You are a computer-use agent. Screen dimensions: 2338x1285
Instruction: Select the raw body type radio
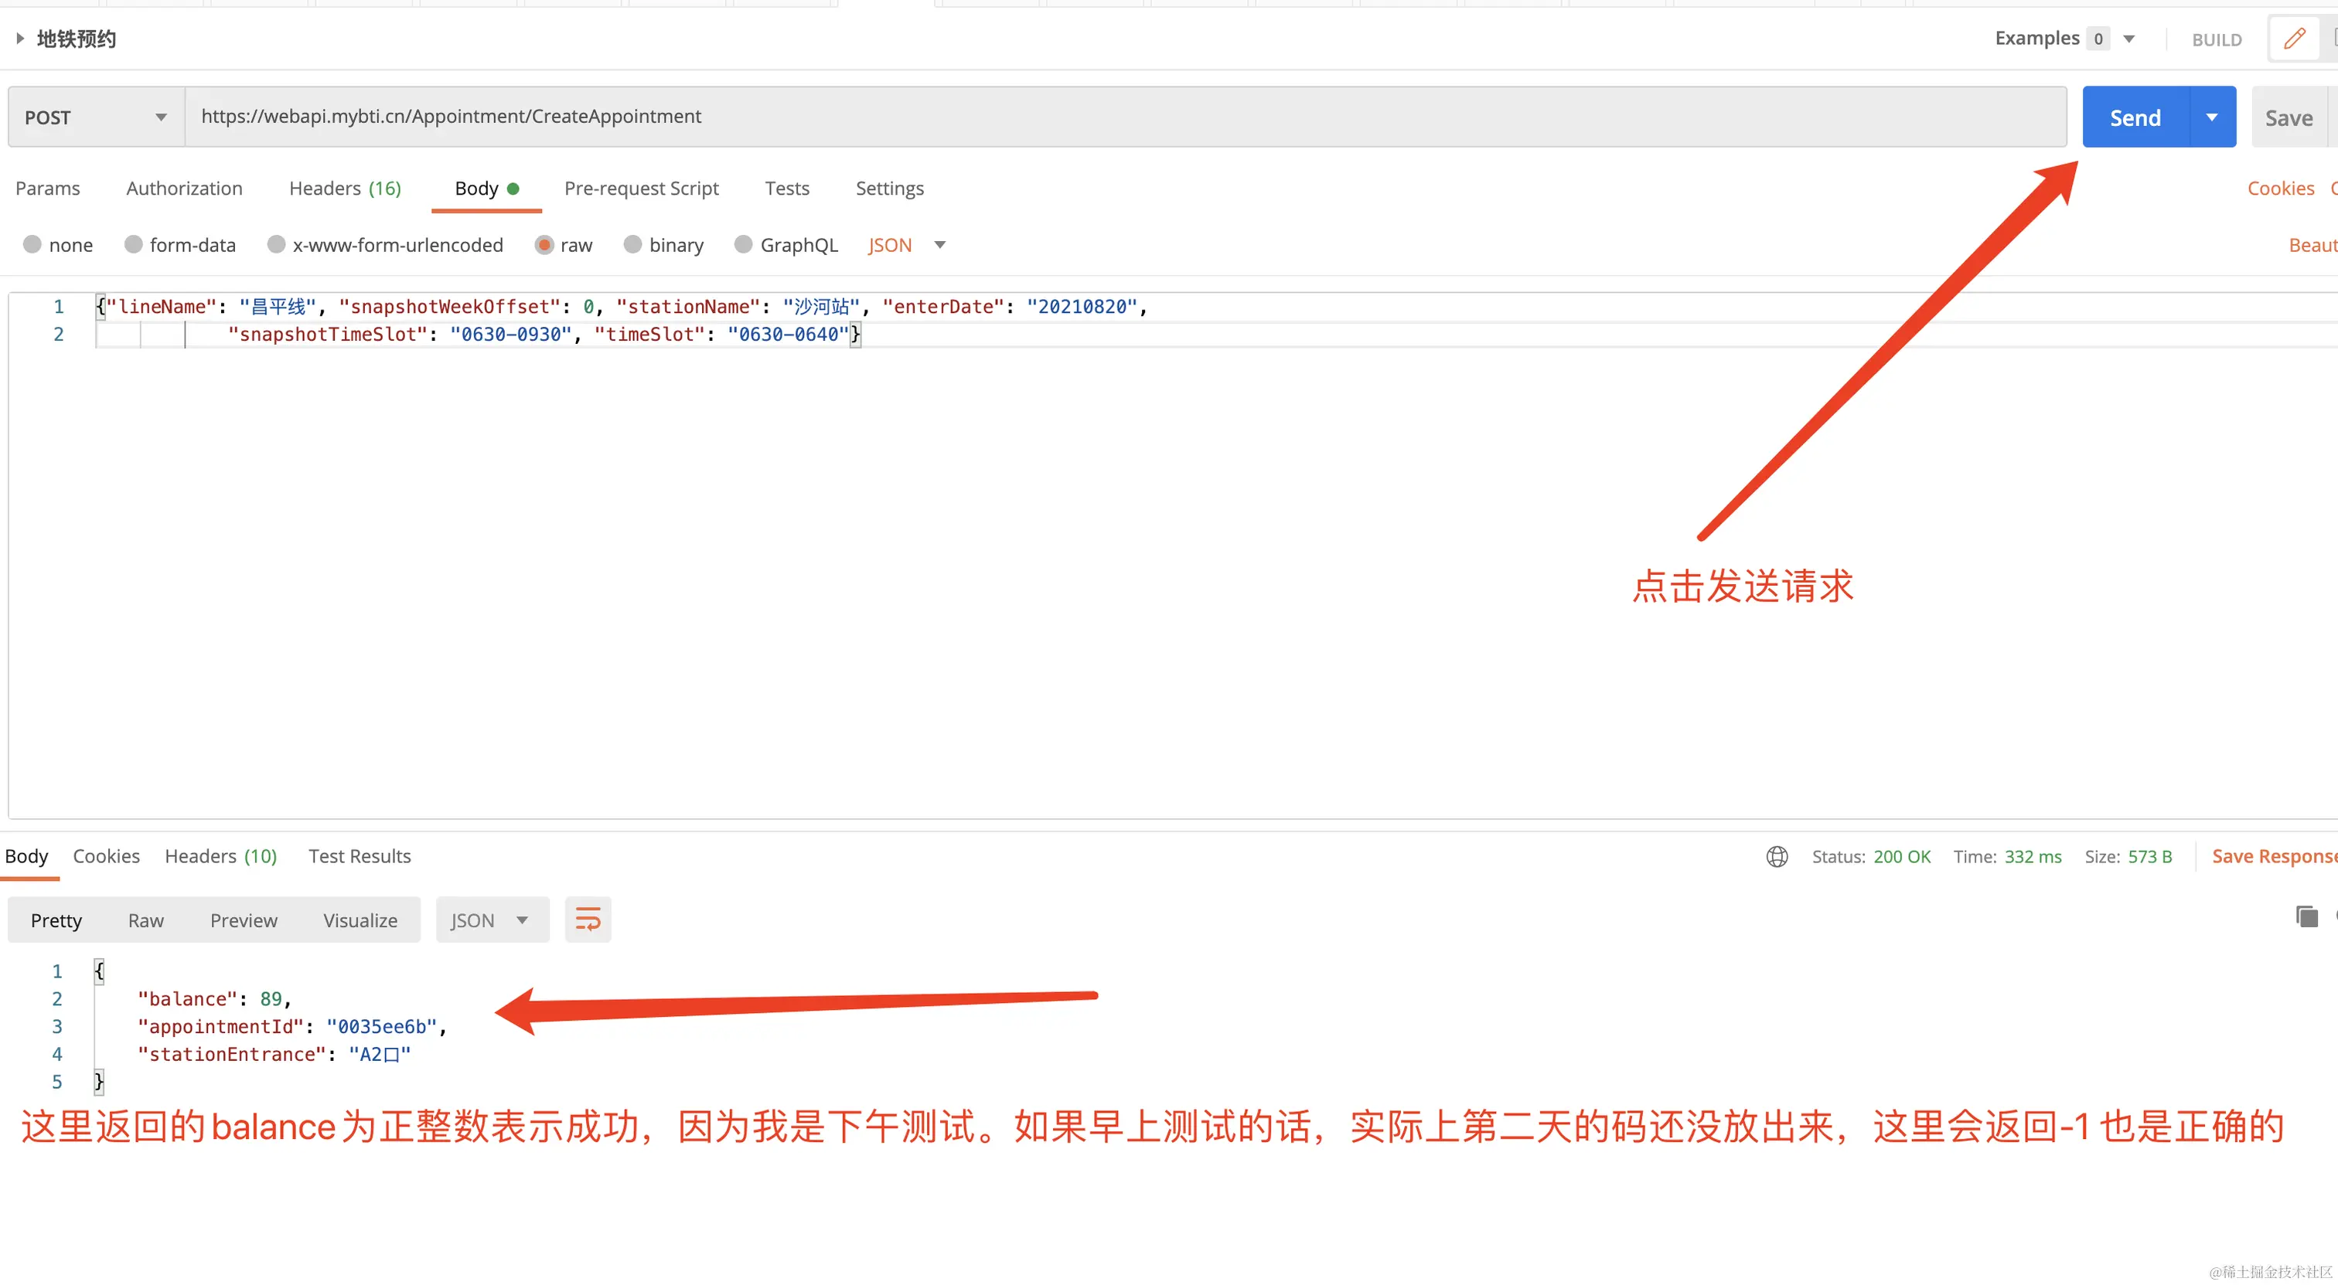(x=544, y=245)
